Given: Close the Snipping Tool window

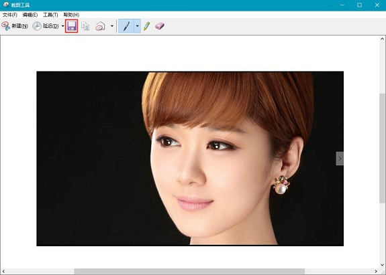Looking at the screenshot, I should click(x=377, y=5).
